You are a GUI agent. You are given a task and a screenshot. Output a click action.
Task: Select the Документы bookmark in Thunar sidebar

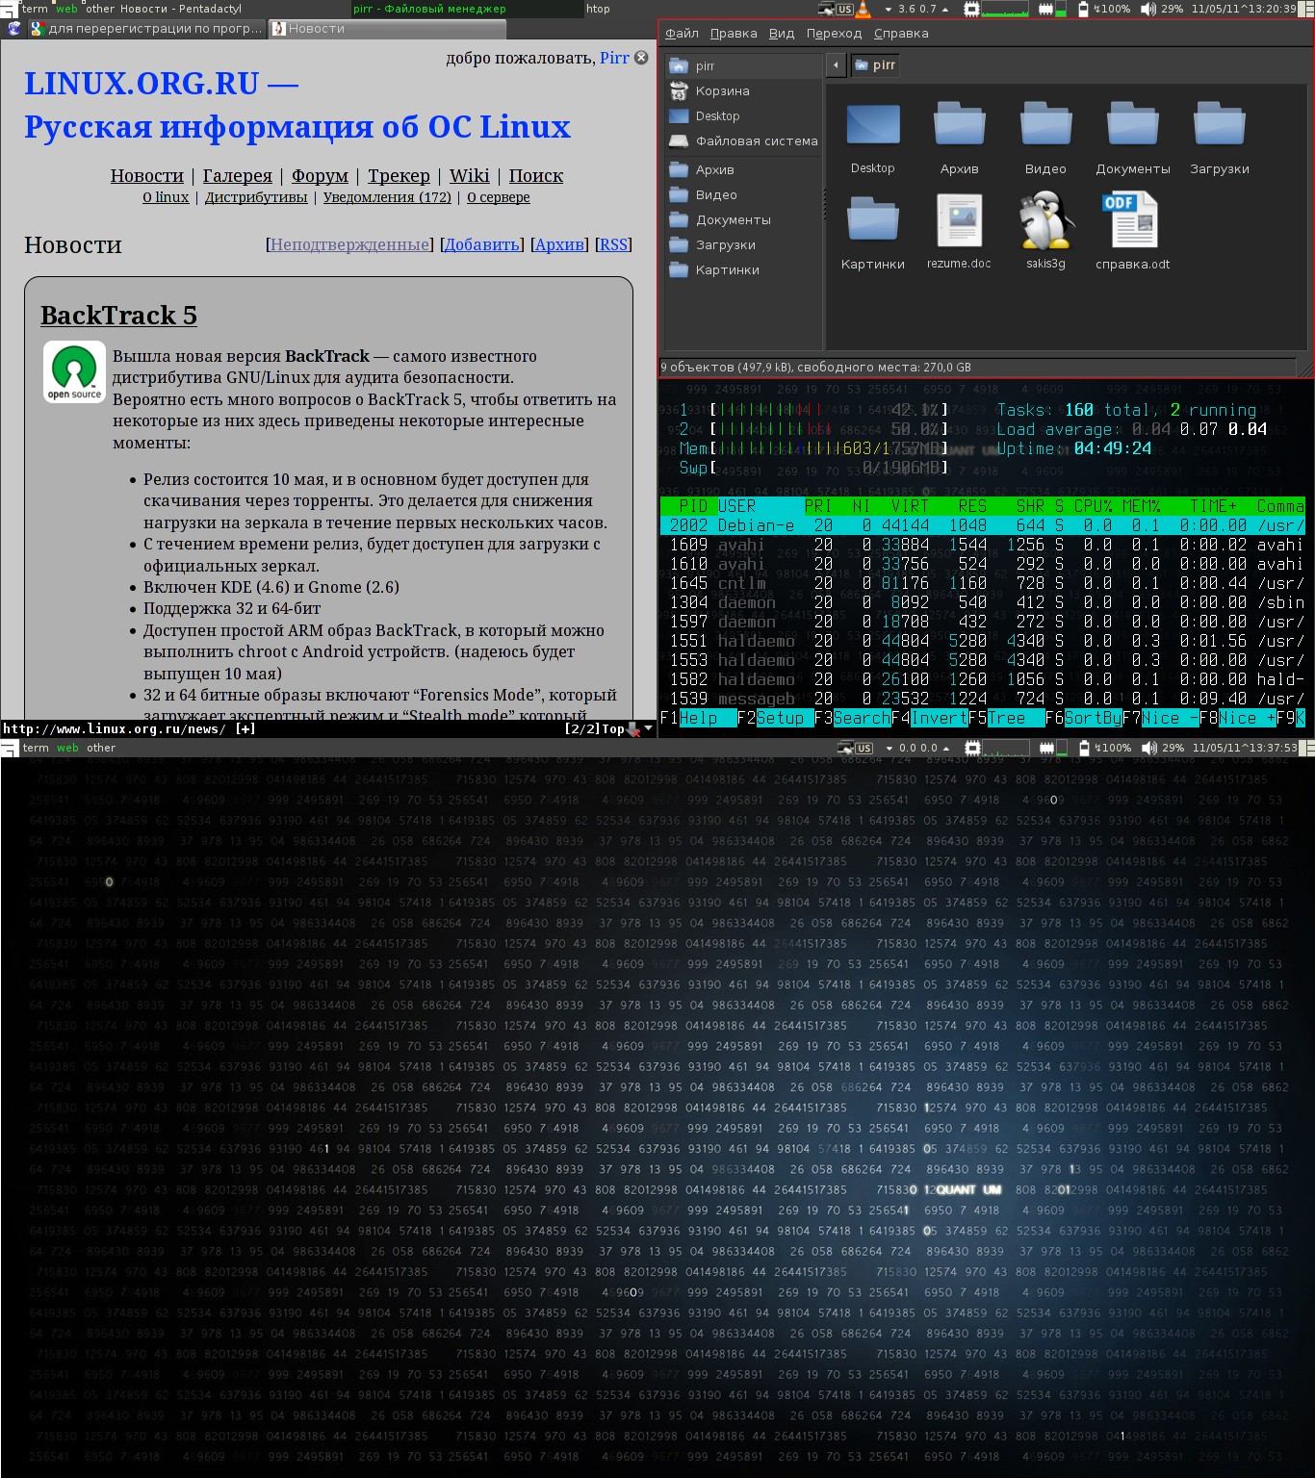coord(742,219)
